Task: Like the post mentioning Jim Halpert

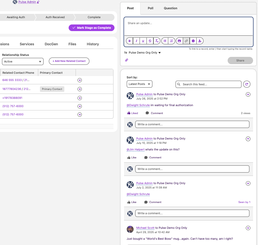Action: [132, 158]
